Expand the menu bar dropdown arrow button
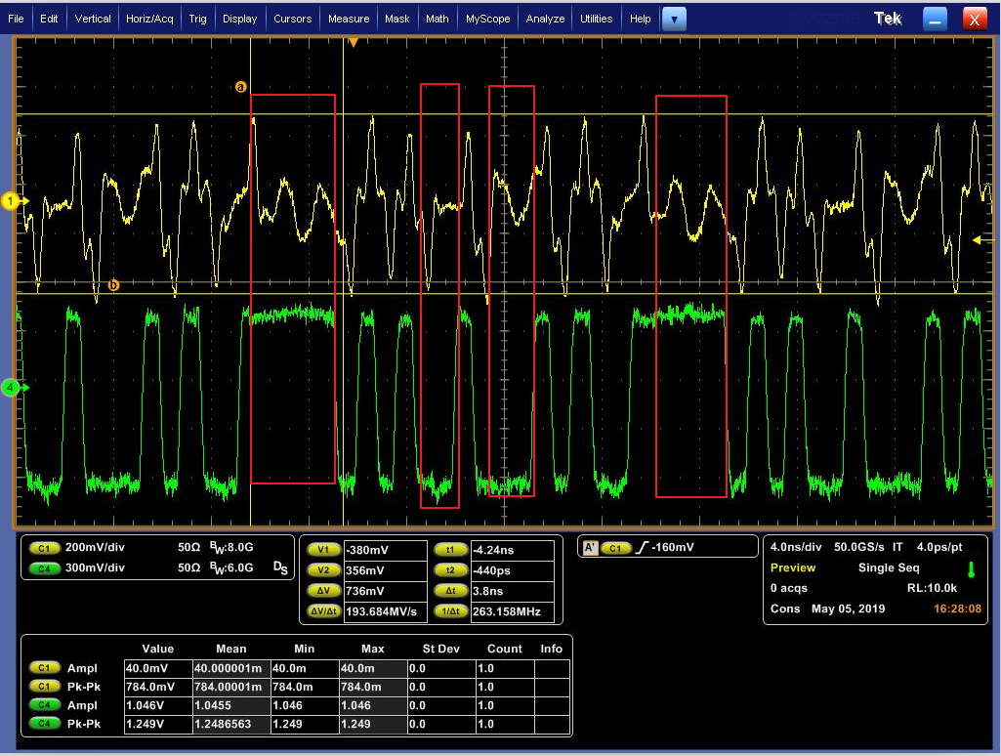Image resolution: width=1001 pixels, height=756 pixels. coord(674,19)
